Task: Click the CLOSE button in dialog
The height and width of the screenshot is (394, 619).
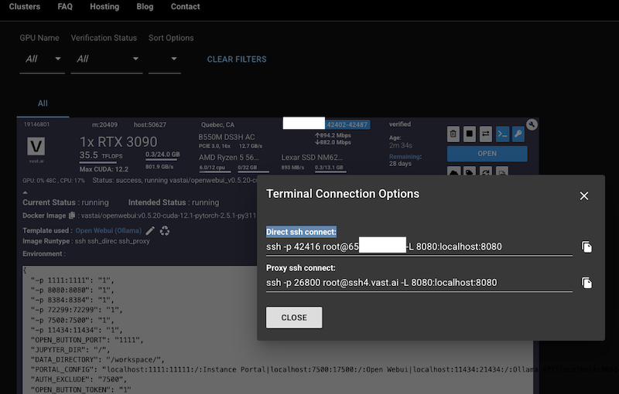Action: 294,318
